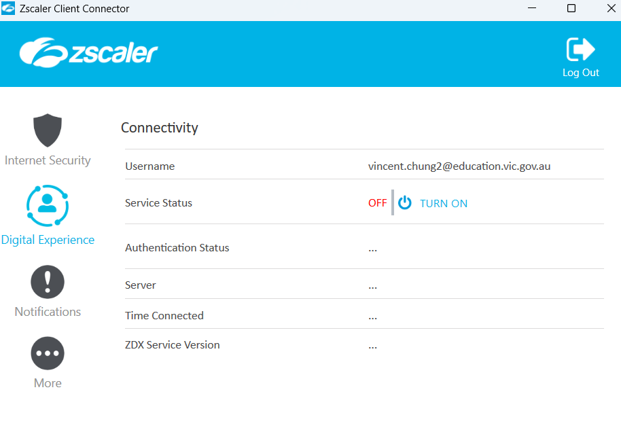621x447 pixels.
Task: Click the Server label
Action: [140, 285]
